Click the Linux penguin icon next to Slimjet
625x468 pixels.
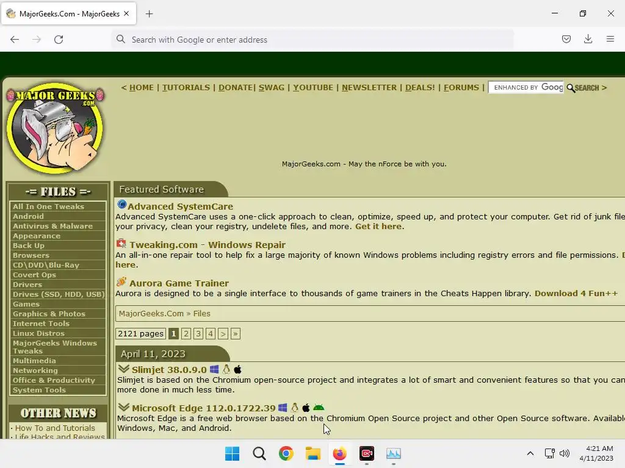click(226, 369)
